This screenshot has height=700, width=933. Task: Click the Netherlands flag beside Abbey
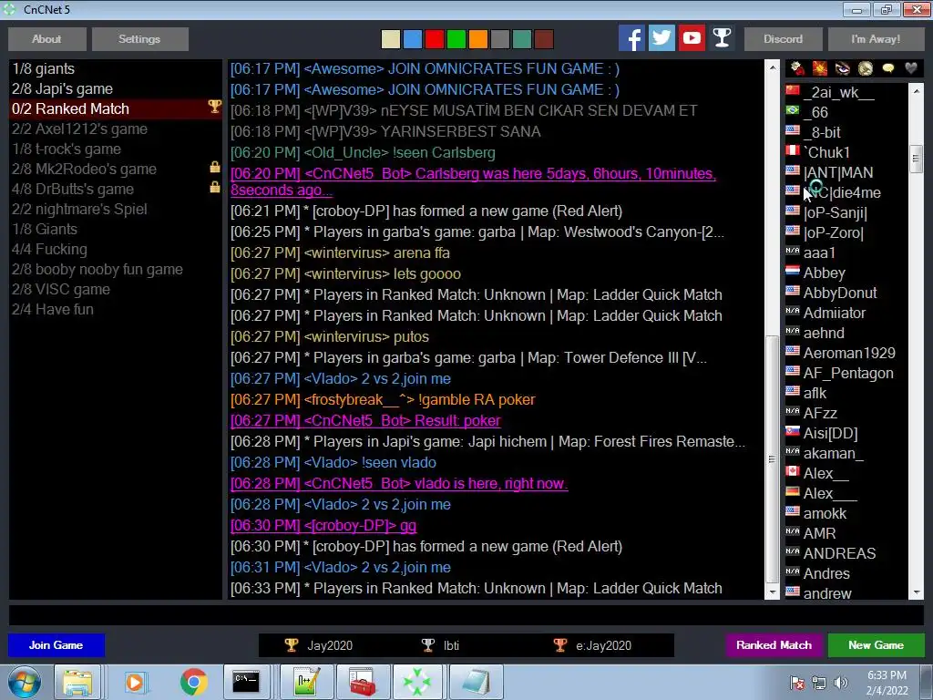click(x=793, y=271)
